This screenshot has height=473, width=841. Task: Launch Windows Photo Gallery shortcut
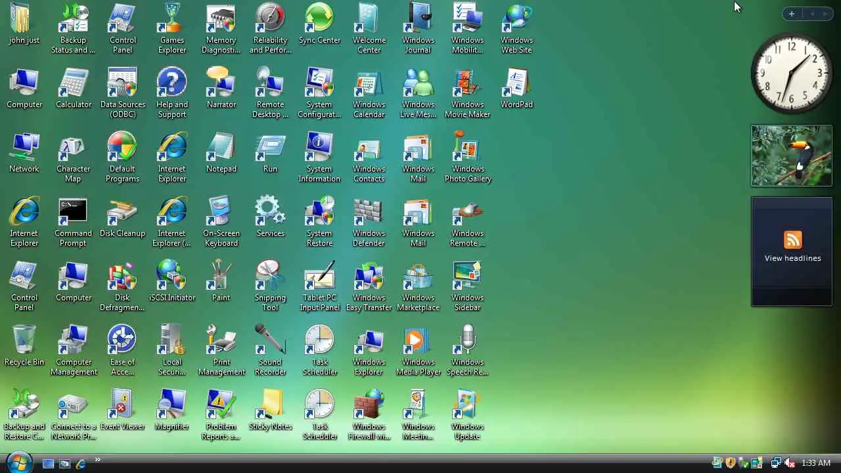[468, 158]
